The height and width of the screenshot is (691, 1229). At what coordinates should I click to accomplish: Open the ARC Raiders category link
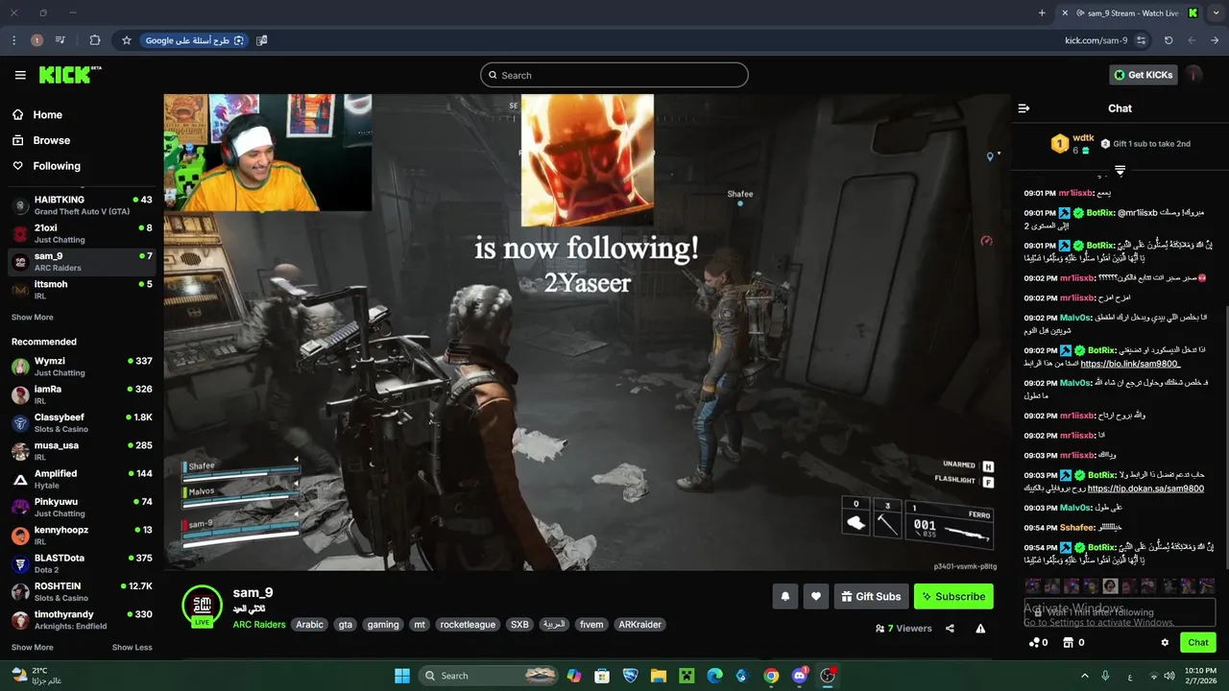click(x=259, y=625)
